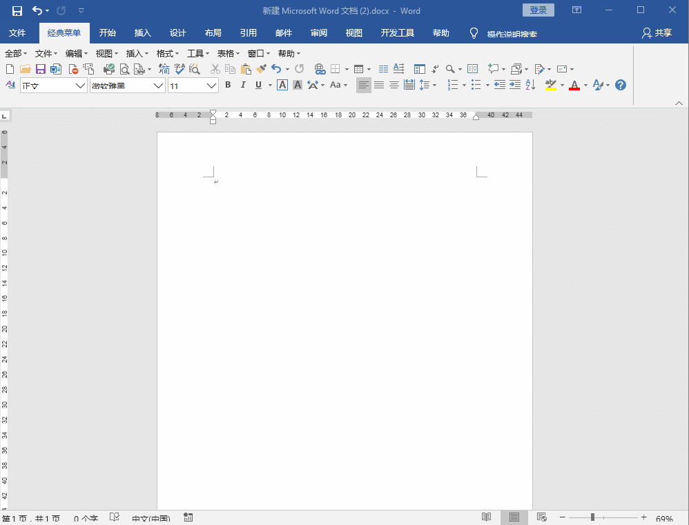Screen dimensions: 689x525
Task: Expand the Find magnifier dropdown arrow
Action: tap(460, 70)
